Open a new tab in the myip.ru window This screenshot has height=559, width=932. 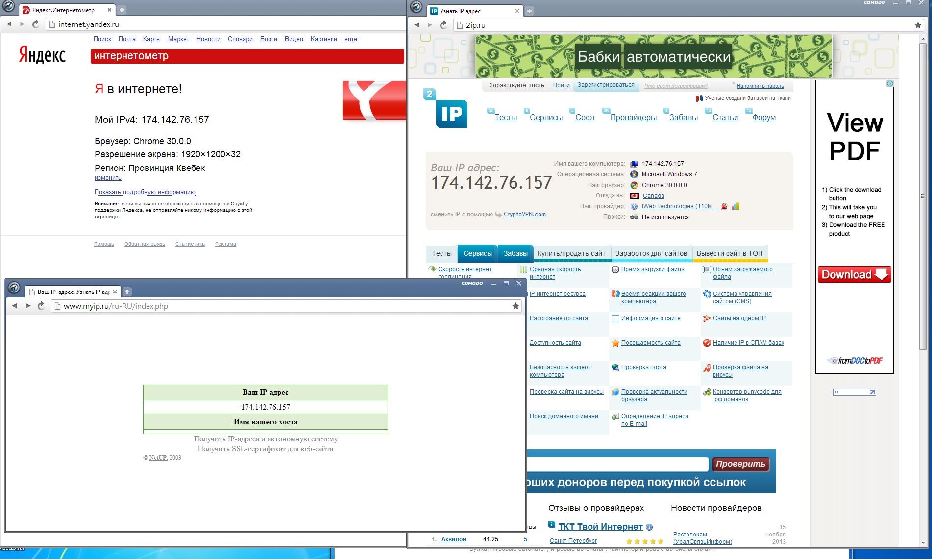pos(127,292)
